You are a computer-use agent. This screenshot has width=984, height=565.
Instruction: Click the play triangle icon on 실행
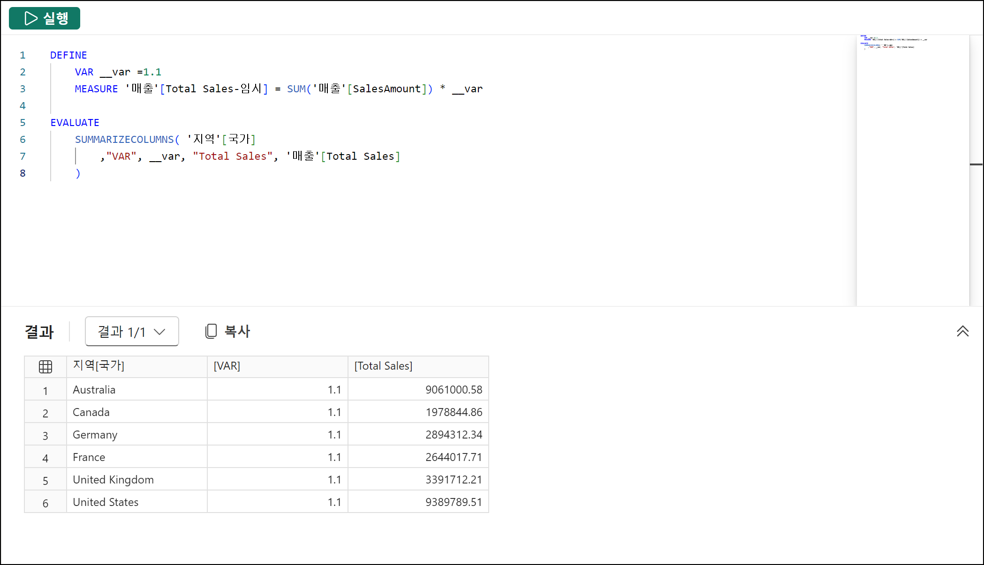click(30, 18)
